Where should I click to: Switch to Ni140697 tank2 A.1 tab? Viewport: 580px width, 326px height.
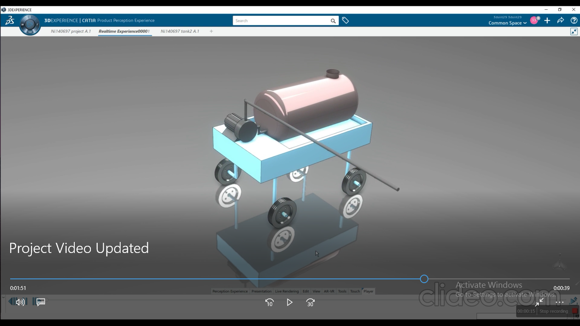pyautogui.click(x=180, y=31)
